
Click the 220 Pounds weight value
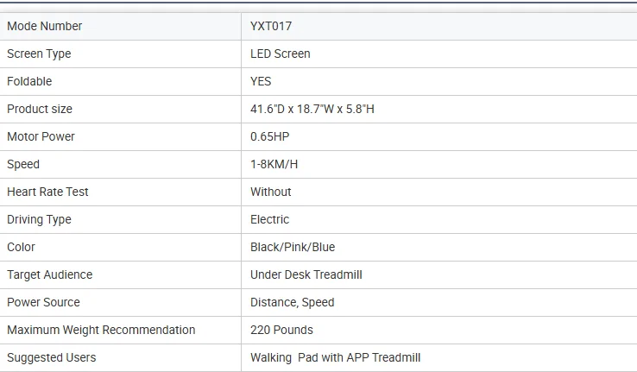click(281, 330)
